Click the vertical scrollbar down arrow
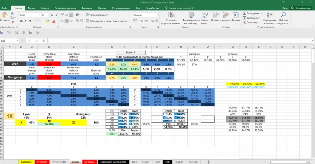Viewport: 315px width, 164px height. point(313,158)
